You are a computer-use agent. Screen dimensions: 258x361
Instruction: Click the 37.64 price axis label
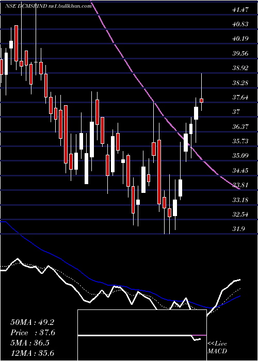(x=240, y=97)
